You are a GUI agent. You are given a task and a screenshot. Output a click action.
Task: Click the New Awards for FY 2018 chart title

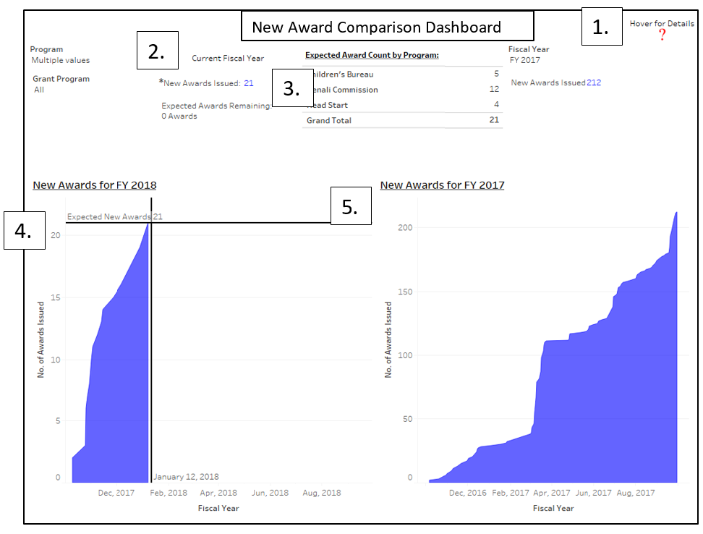[94, 185]
